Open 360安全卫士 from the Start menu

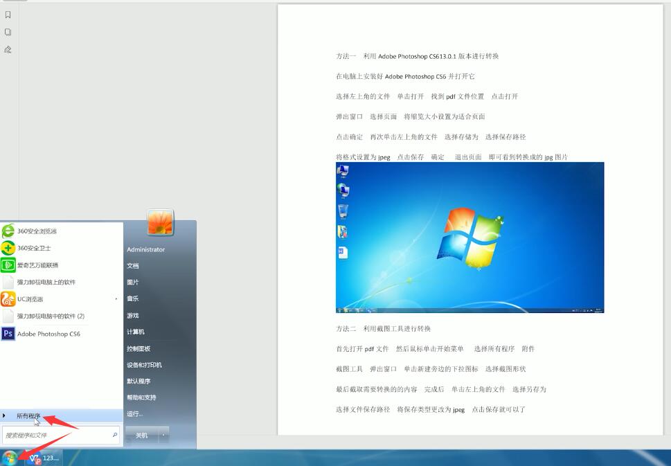pos(61,248)
